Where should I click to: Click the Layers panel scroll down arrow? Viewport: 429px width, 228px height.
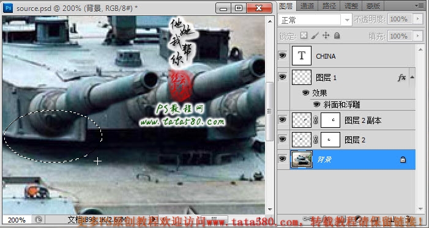pyautogui.click(x=420, y=210)
